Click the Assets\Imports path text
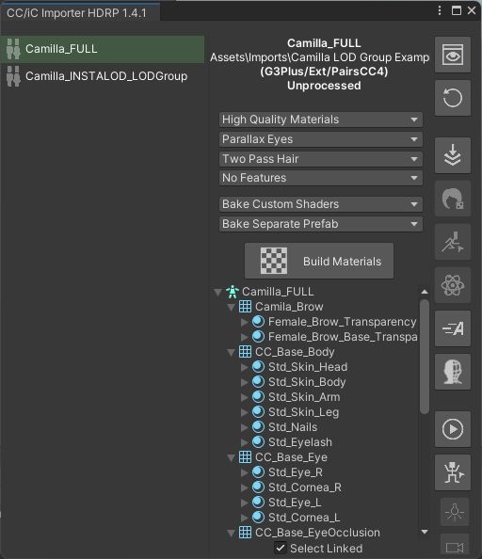The image size is (482, 559). pyautogui.click(x=319, y=57)
